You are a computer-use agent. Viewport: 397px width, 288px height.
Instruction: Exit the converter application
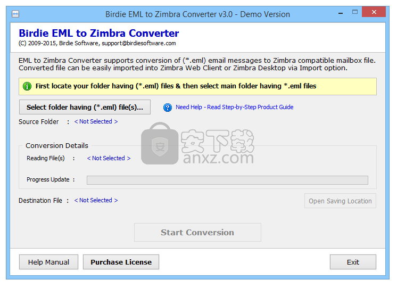pyautogui.click(x=353, y=262)
